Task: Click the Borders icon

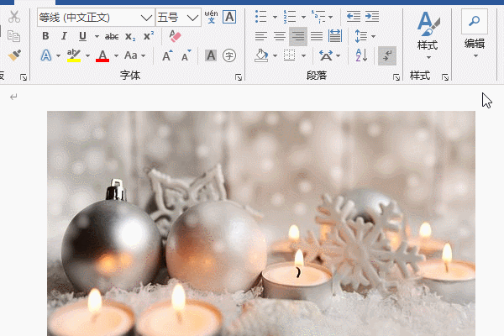Action: 290,55
